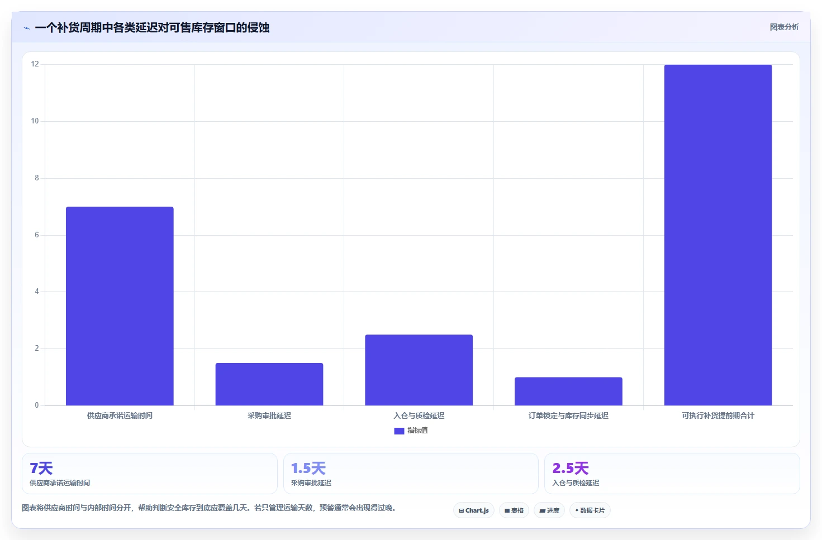Click y-axis tick value 2
The image size is (822, 540).
pos(37,348)
